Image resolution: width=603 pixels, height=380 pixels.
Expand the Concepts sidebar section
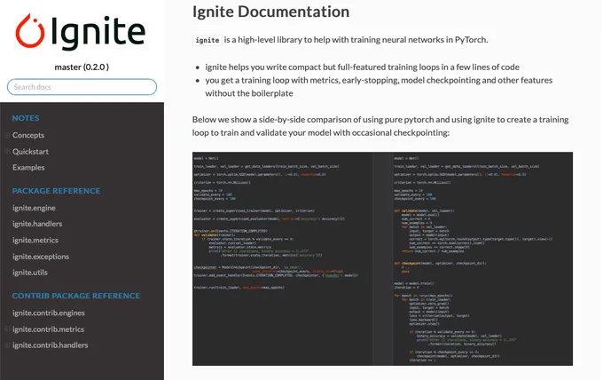(7, 135)
